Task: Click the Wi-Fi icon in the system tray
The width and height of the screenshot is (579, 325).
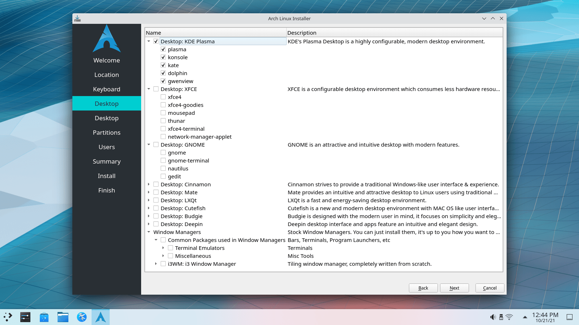Action: pos(510,317)
